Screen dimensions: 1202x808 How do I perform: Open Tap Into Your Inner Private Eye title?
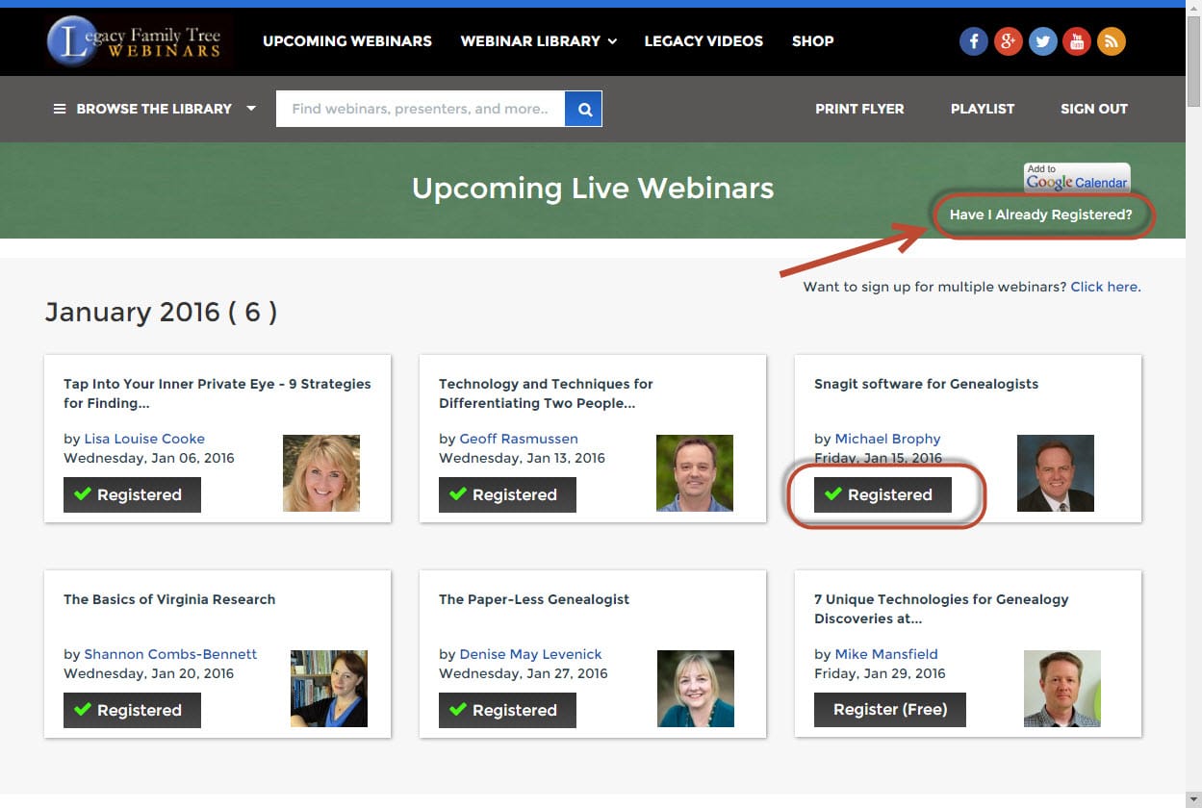[x=217, y=393]
